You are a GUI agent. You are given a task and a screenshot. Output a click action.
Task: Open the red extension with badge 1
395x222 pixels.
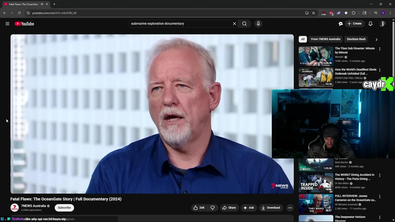coord(331,13)
